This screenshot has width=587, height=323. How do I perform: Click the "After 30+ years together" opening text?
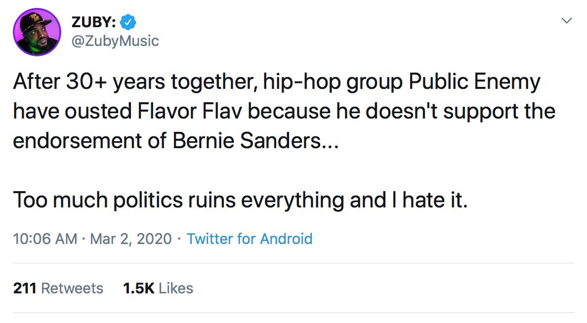(x=135, y=81)
